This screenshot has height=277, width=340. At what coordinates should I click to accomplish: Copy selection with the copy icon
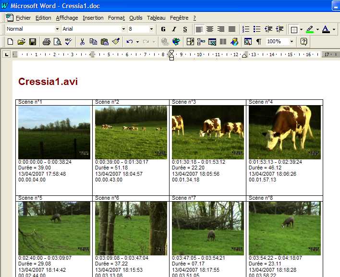click(x=93, y=41)
